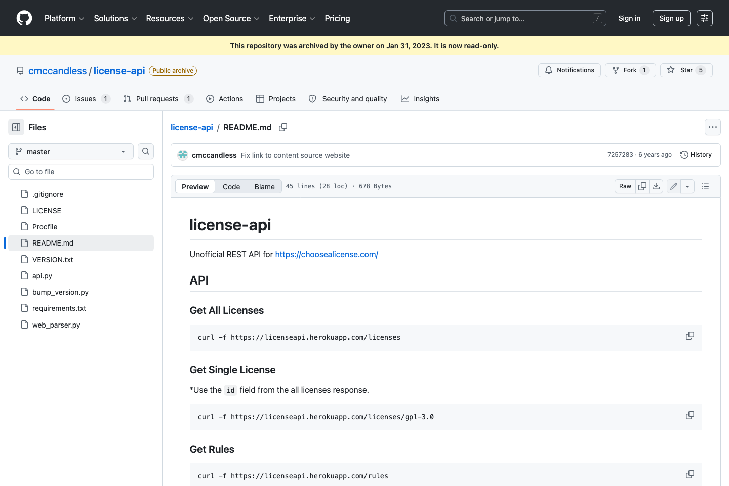
Task: Click the GitHub logo icon
Action: 24,18
